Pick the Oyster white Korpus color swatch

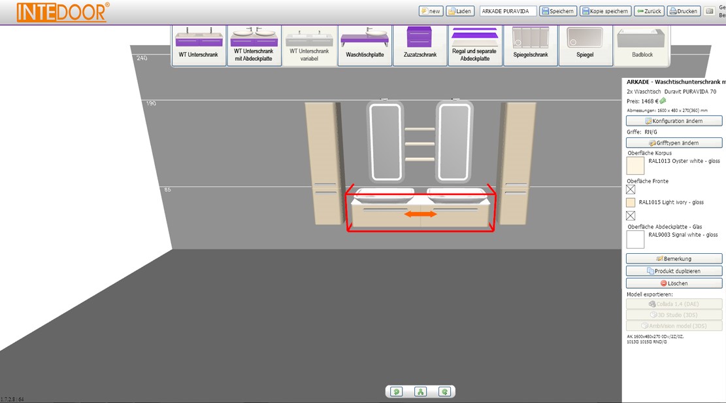(635, 166)
